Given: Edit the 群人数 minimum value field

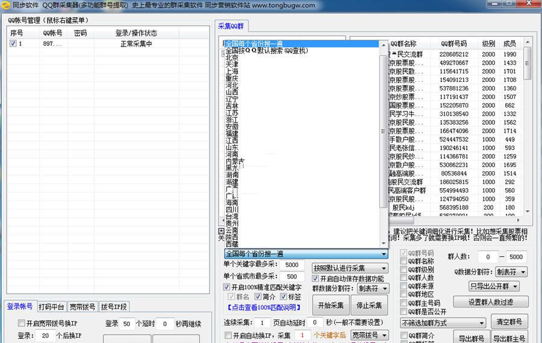Looking at the screenshot, I should point(488,257).
